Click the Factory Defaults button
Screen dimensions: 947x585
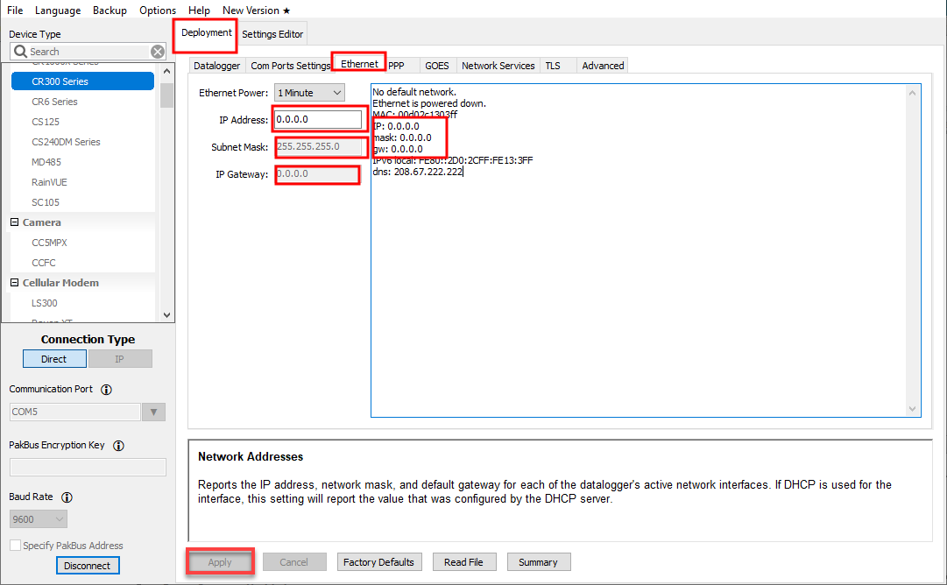pos(378,562)
